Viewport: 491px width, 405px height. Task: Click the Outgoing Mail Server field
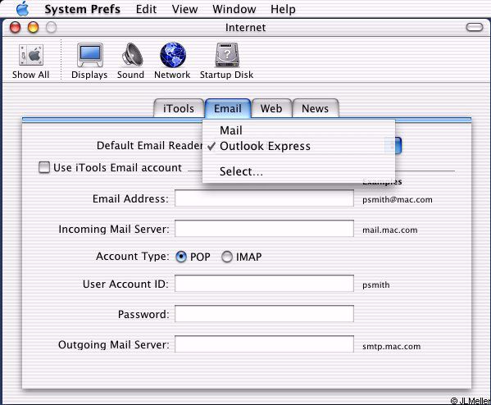click(264, 344)
